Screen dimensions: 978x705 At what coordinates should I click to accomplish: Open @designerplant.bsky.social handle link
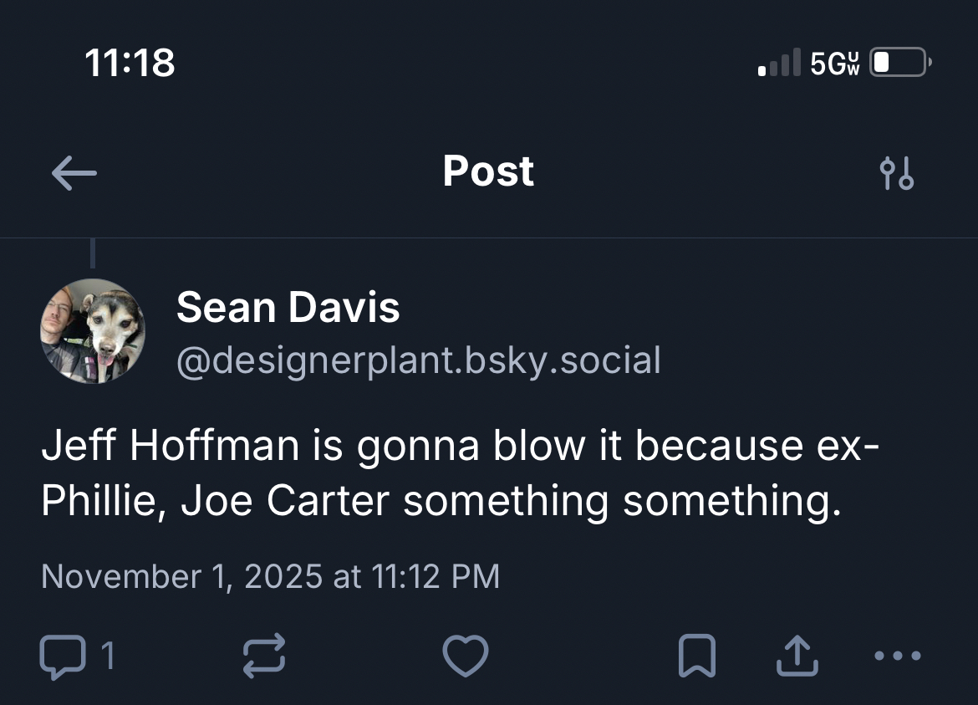coord(418,360)
